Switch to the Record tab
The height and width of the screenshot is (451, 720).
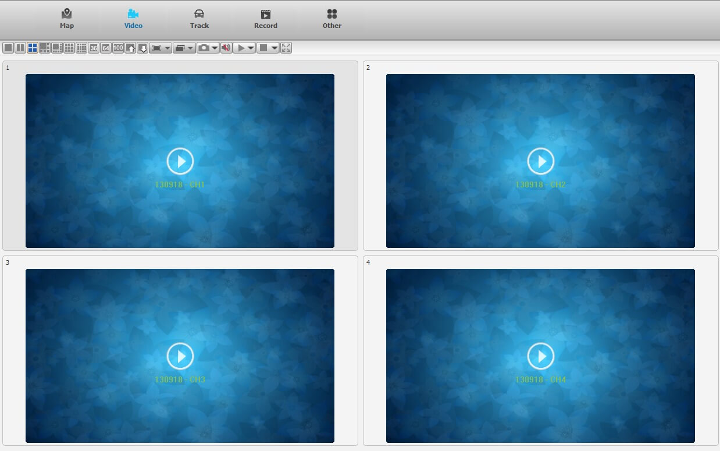pos(266,19)
